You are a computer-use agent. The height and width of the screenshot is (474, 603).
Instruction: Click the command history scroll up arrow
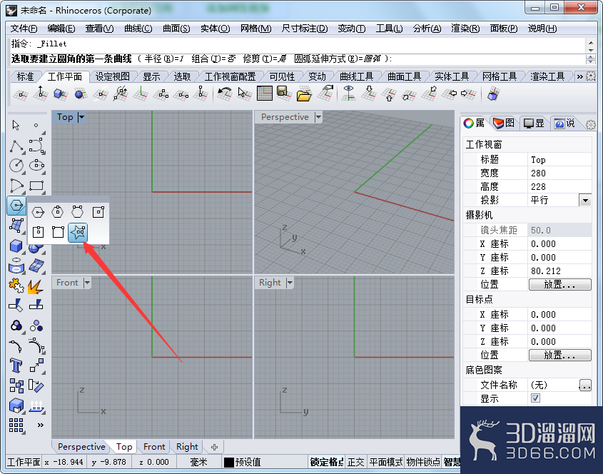(x=591, y=42)
